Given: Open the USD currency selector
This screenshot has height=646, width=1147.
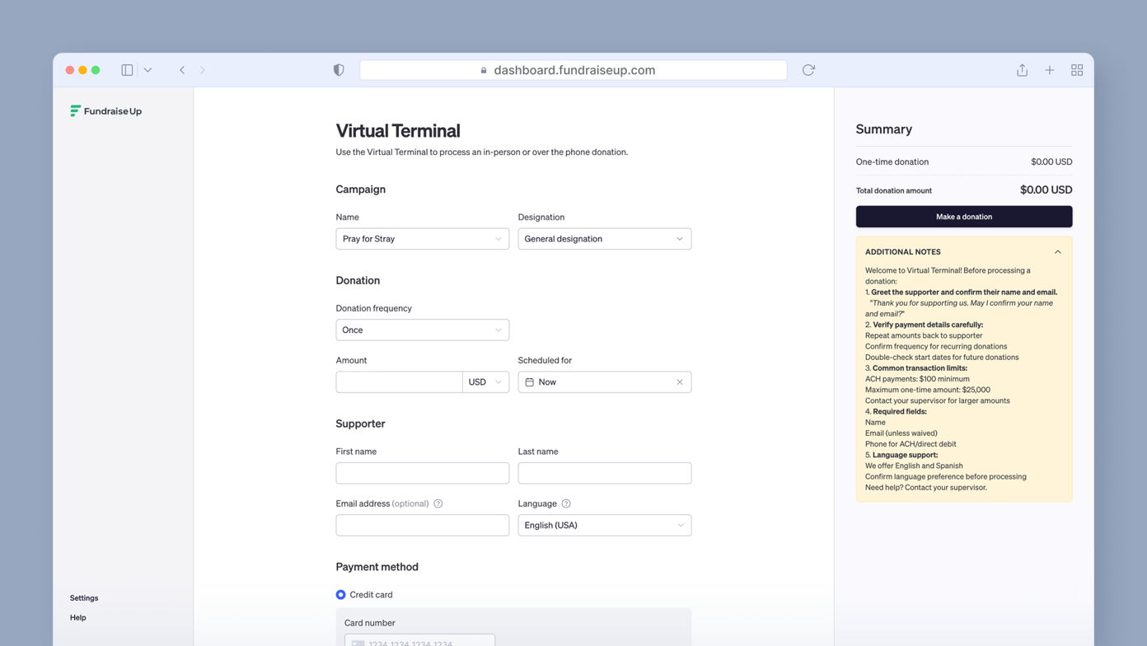Looking at the screenshot, I should click(485, 382).
